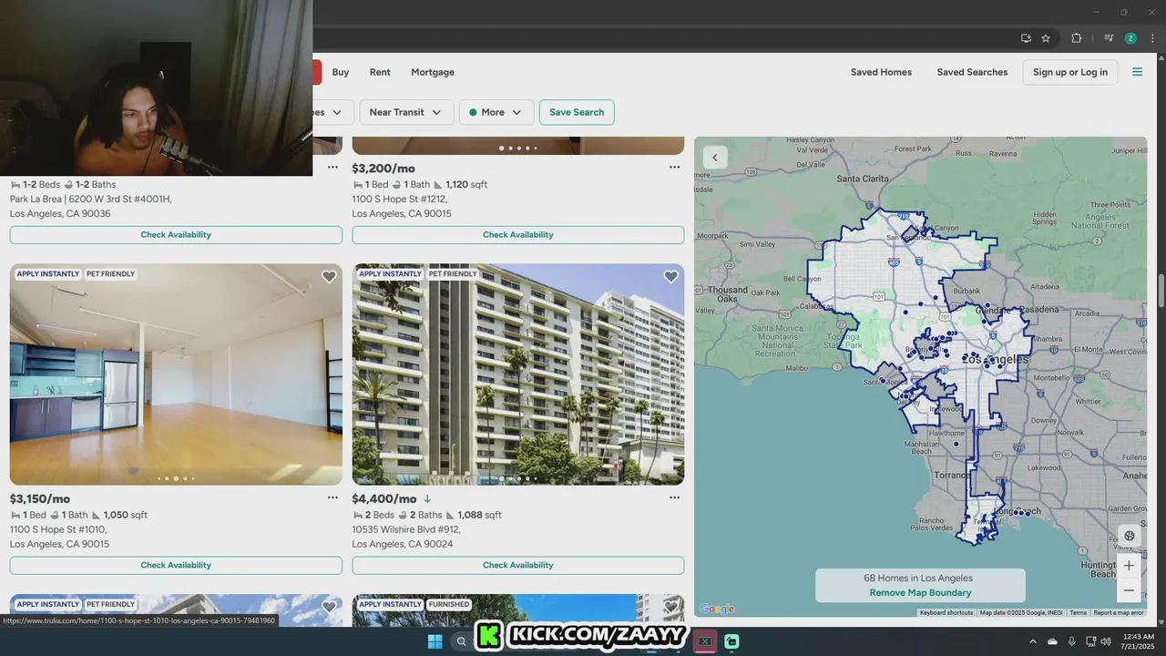Click the price drop arrow beside $4,400/mo

(427, 498)
